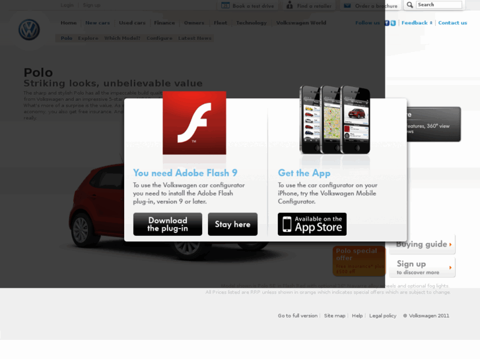Image resolution: width=480 pixels, height=359 pixels.
Task: Select the Which Model? sub-tab
Action: [122, 38]
